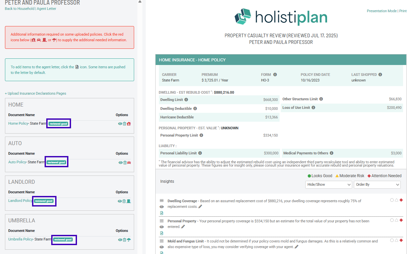
Task: Click Upload Insurance Declarations Pages
Action: pyautogui.click(x=35, y=93)
